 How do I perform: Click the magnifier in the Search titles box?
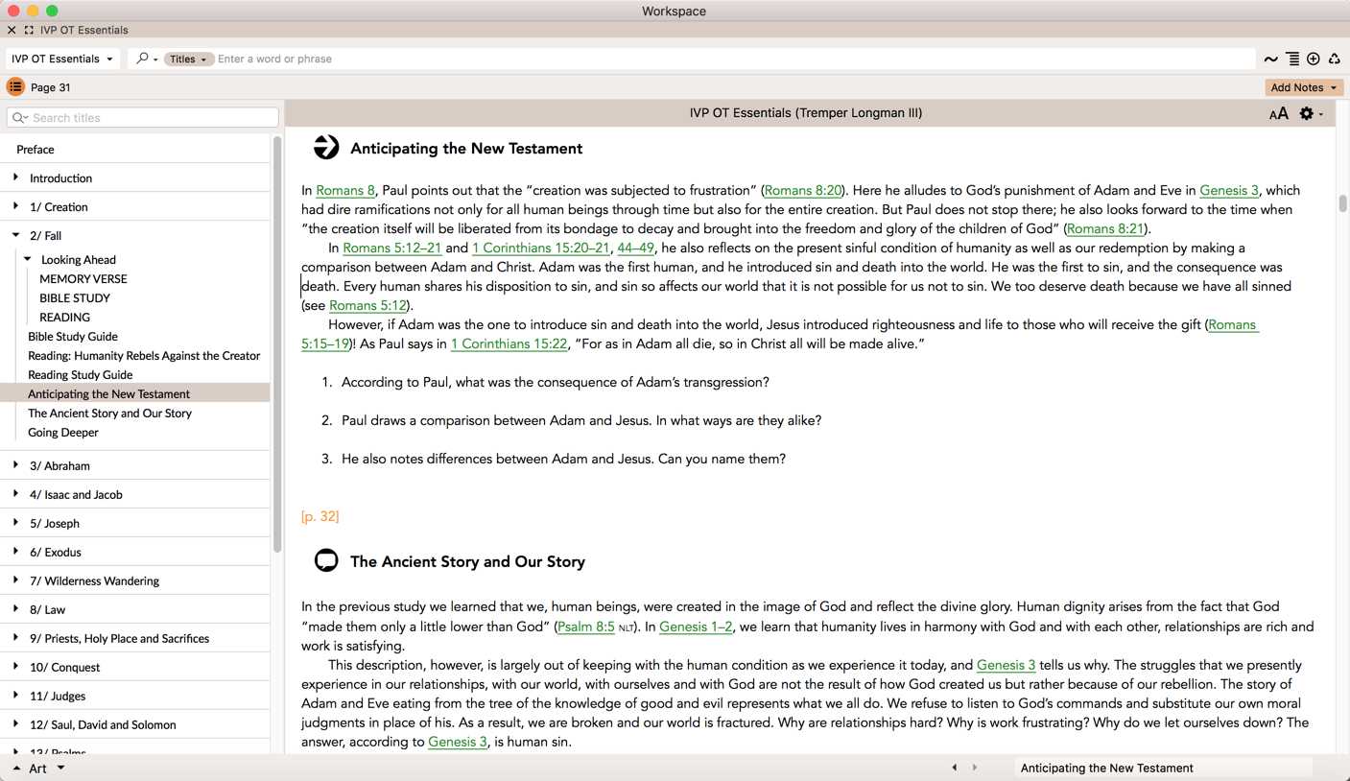point(19,118)
